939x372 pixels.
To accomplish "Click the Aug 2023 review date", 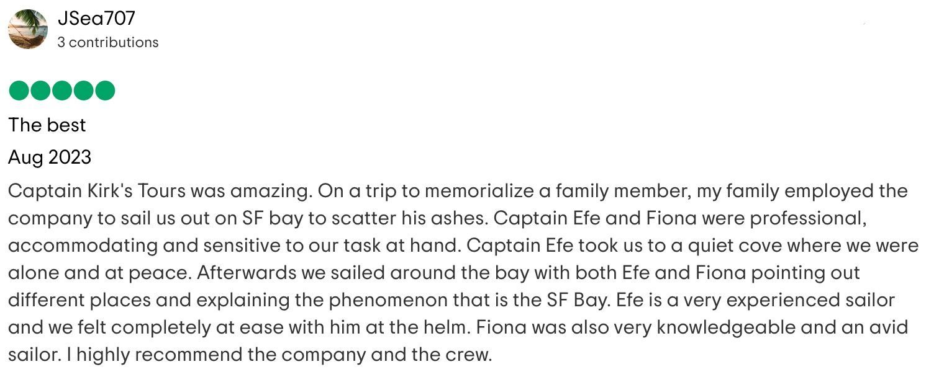I will (x=50, y=157).
